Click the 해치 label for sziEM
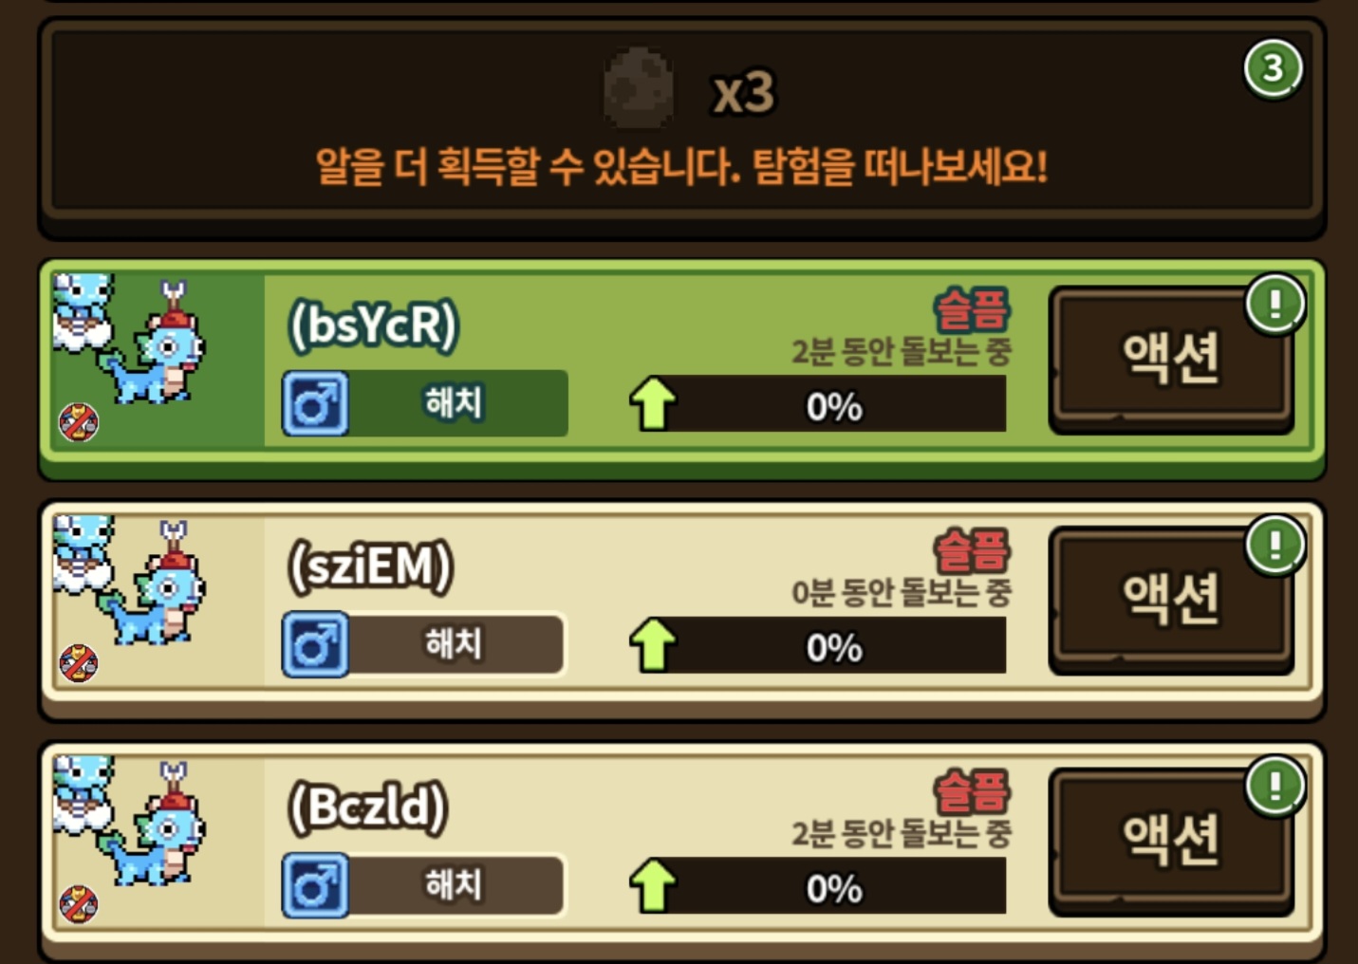 coord(454,644)
